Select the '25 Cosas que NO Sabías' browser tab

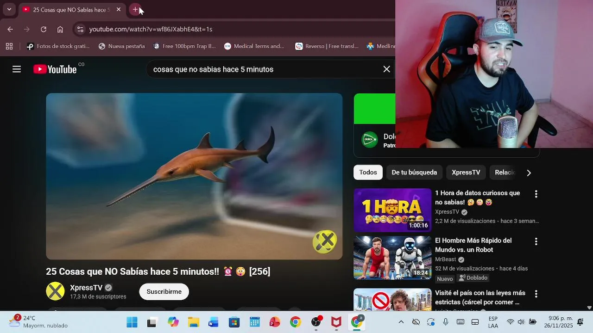(72, 9)
